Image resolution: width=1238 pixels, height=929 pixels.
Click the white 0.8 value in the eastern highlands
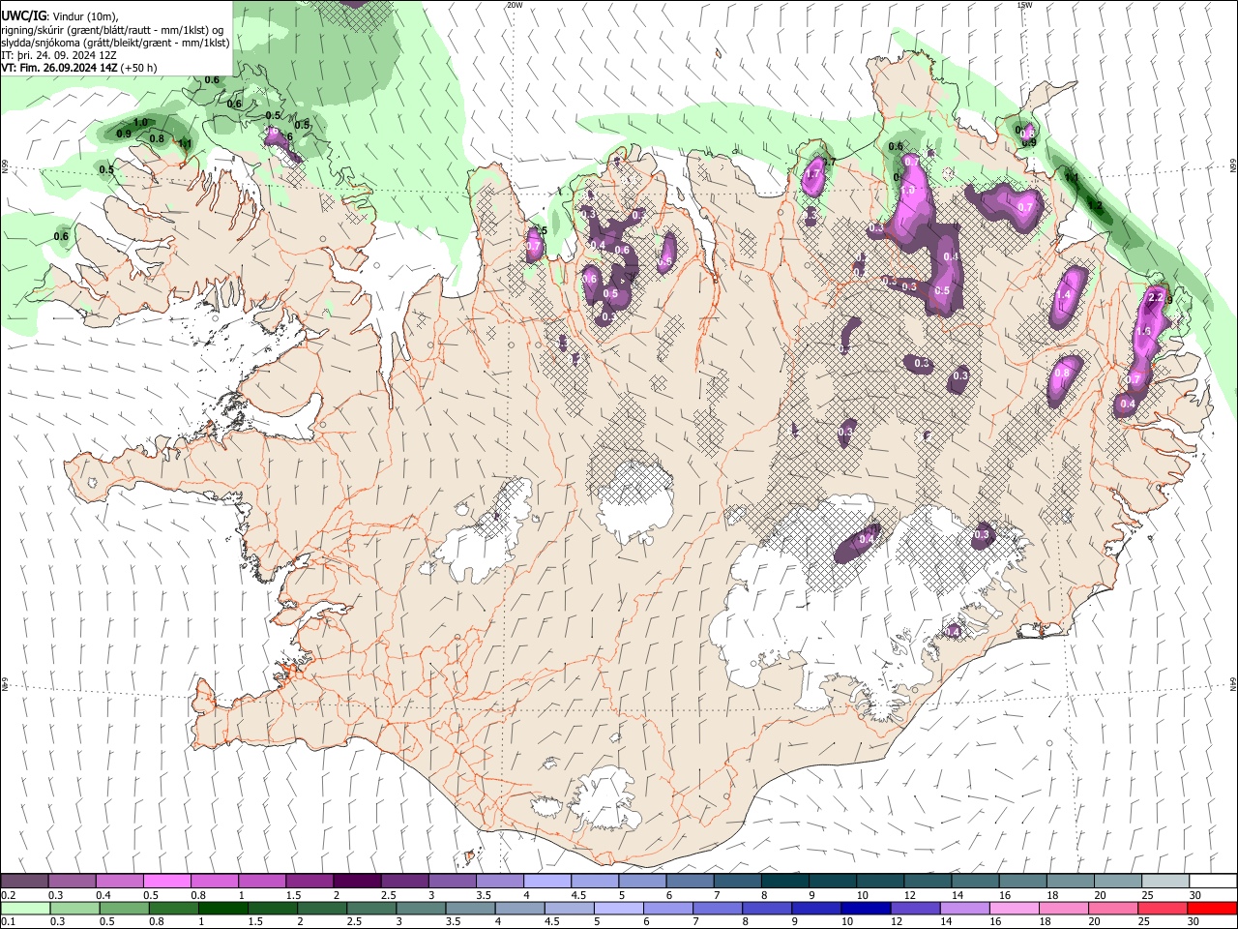tap(1062, 373)
